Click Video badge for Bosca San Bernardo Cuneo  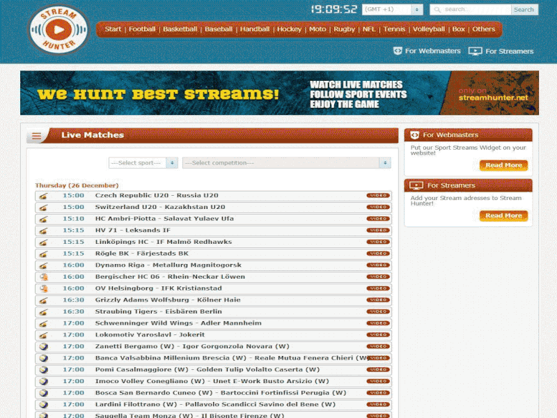coord(378,393)
